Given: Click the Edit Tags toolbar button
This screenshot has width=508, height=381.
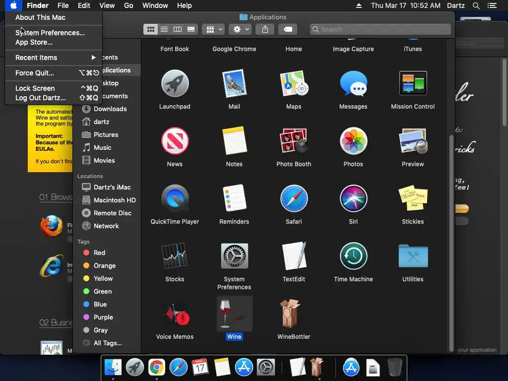Looking at the screenshot, I should point(288,29).
